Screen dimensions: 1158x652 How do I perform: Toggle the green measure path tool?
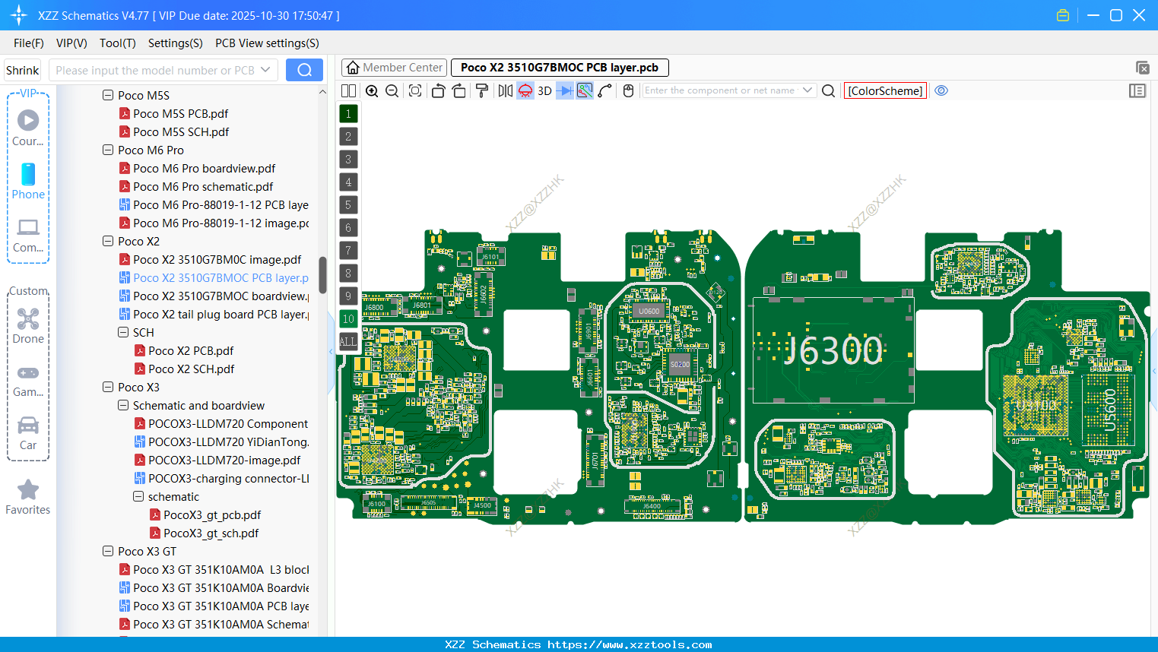tap(585, 90)
